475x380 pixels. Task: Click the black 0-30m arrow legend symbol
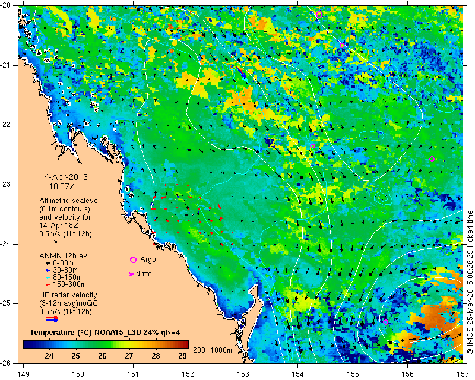(47, 263)
